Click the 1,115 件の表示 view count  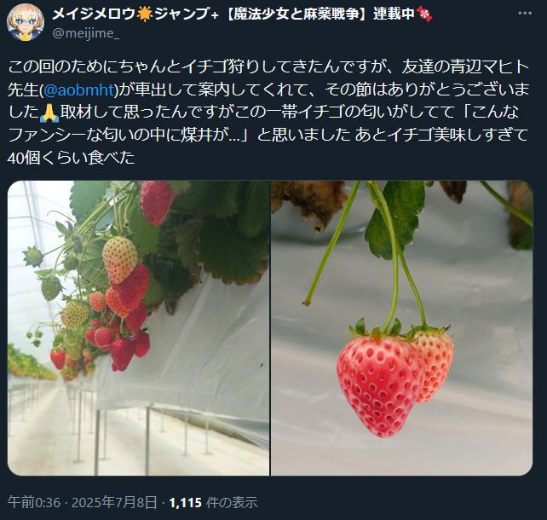[x=214, y=503]
